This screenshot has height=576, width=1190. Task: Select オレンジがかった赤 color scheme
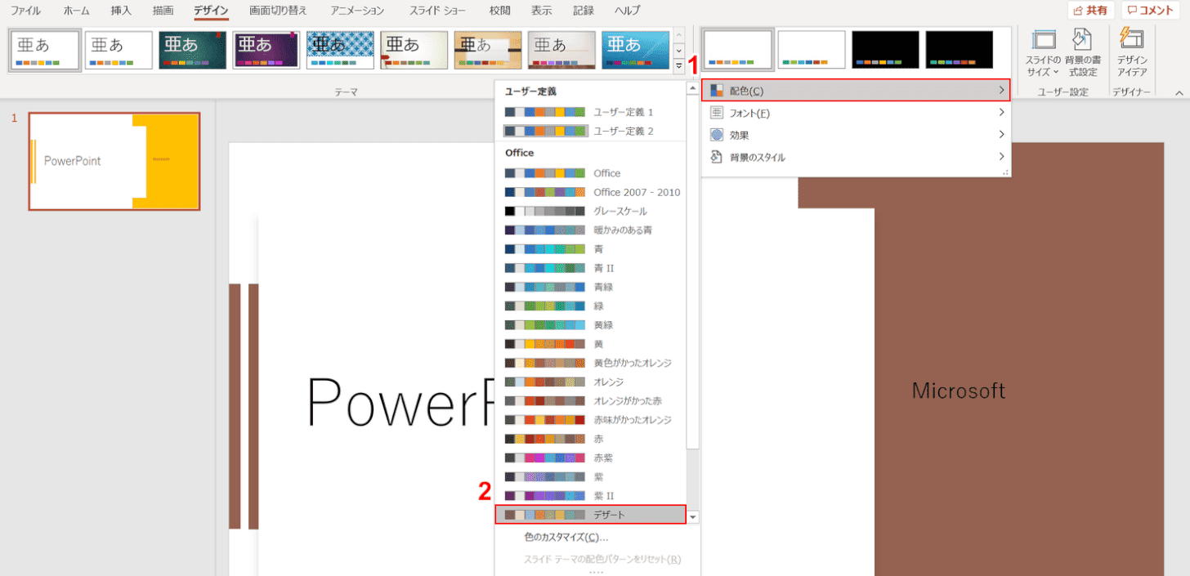591,400
